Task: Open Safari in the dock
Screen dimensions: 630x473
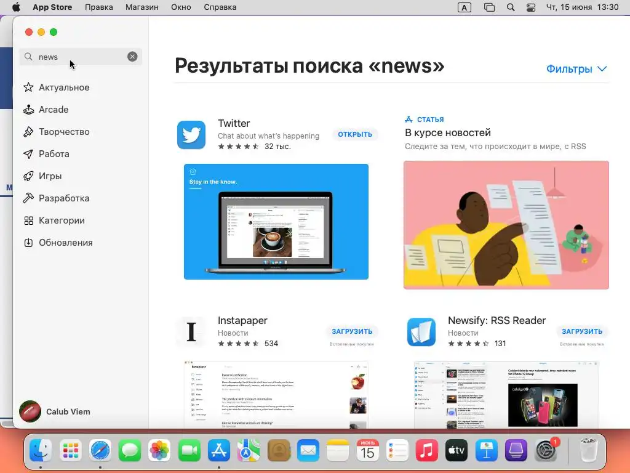Action: pos(100,450)
